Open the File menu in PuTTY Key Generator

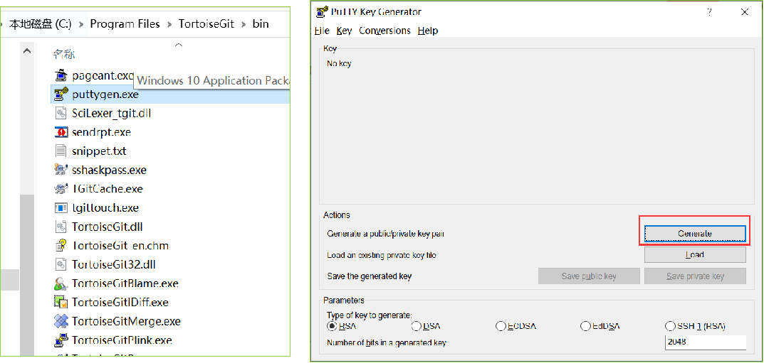point(322,31)
